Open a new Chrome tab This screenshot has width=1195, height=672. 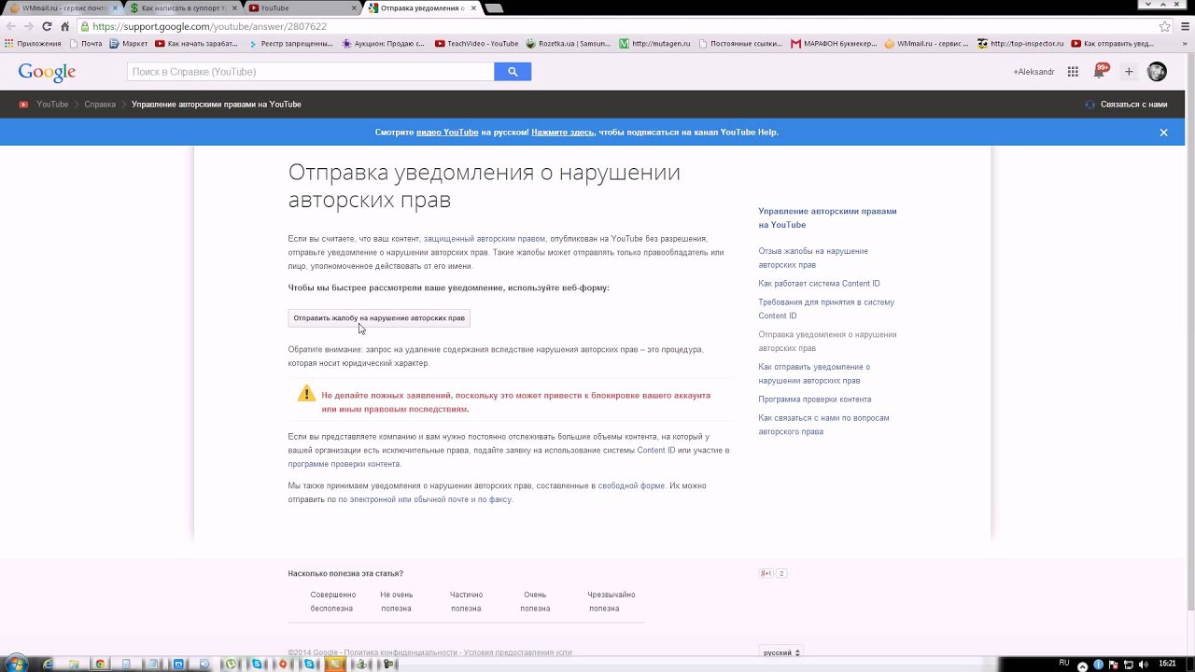click(494, 7)
